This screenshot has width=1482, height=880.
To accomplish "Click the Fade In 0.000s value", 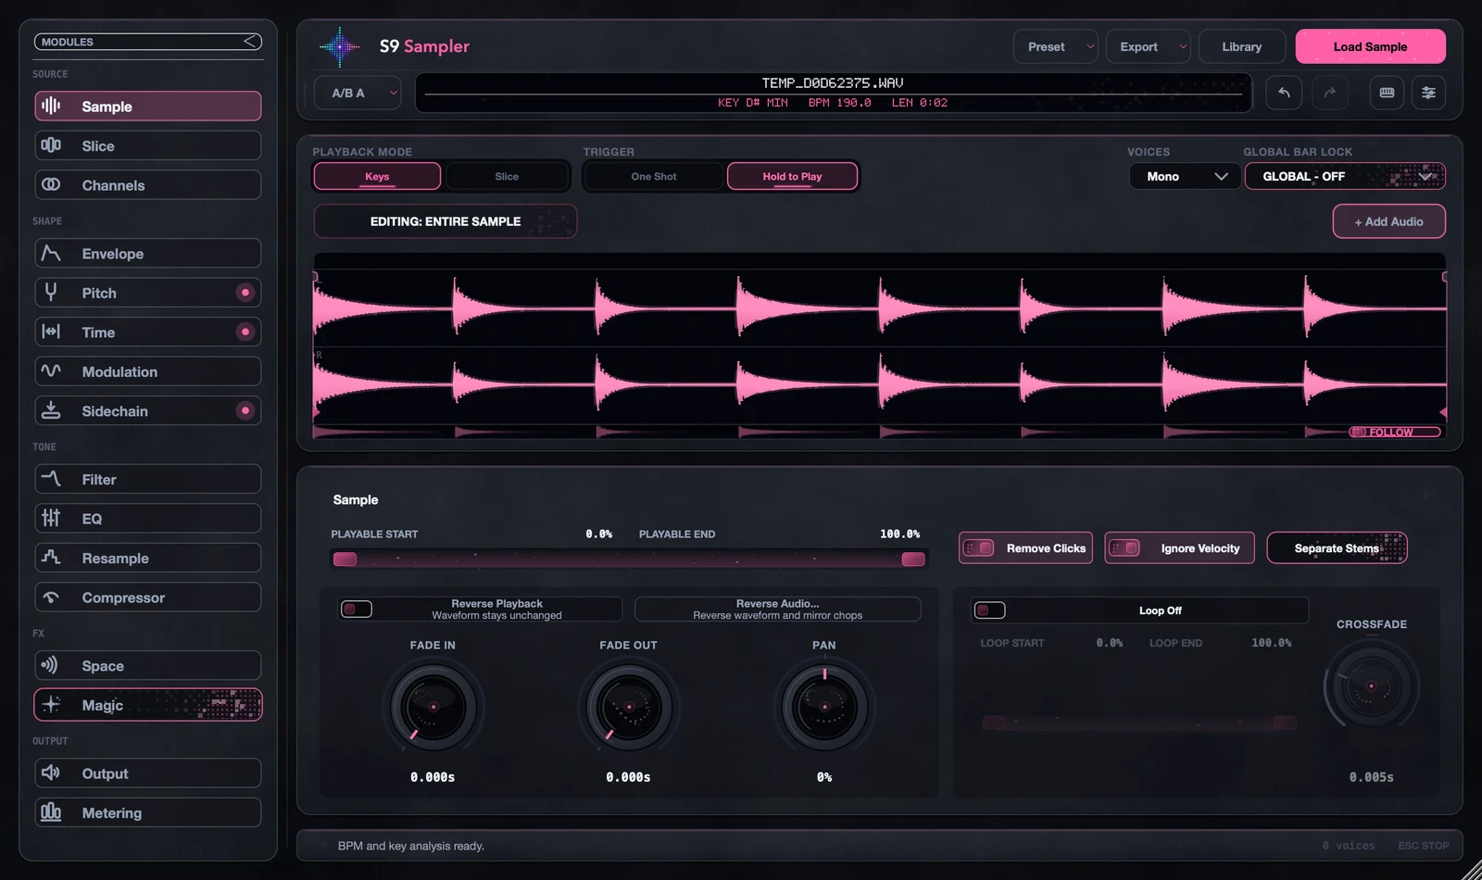I will point(433,777).
